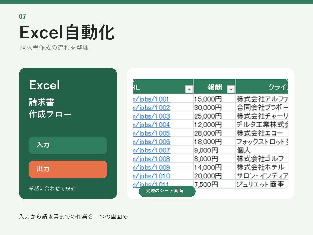This screenshot has width=313, height=235.
Task: Open the jobs/1004 link
Action: click(x=152, y=125)
